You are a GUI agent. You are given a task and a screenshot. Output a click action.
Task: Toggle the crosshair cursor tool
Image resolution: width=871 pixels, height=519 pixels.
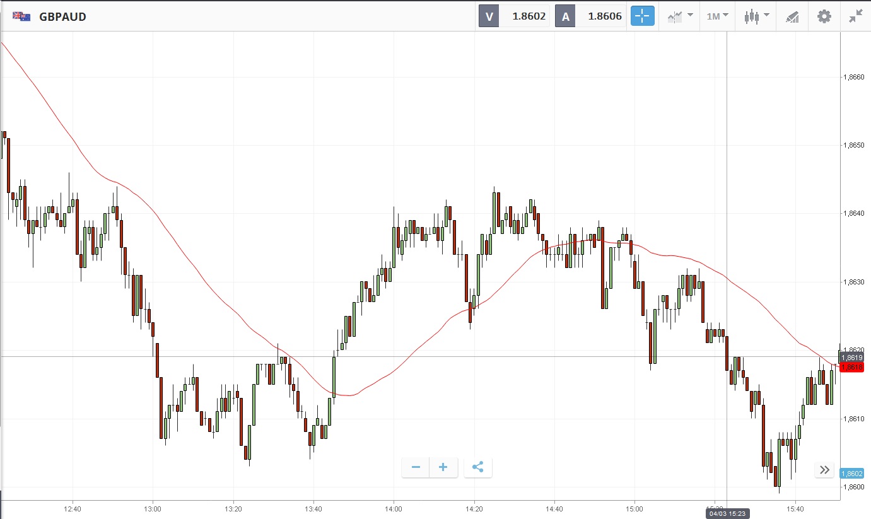click(x=643, y=16)
